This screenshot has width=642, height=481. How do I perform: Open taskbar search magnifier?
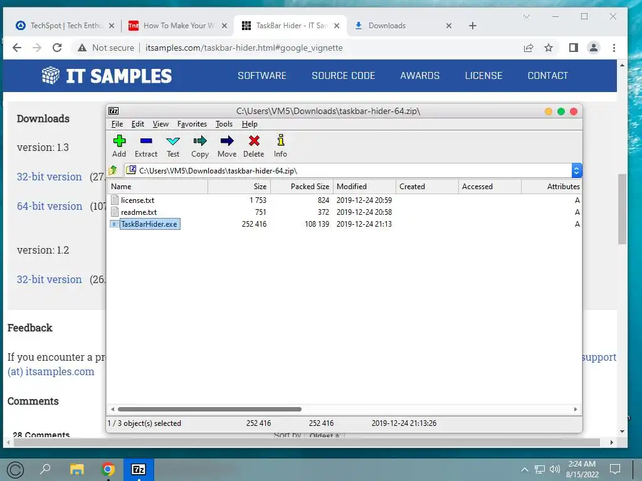point(45,468)
